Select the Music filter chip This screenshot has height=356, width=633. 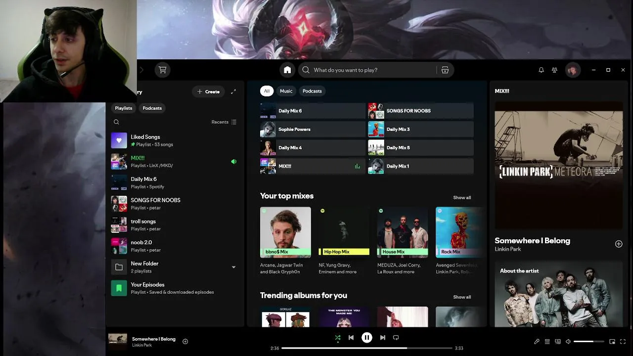pos(286,91)
